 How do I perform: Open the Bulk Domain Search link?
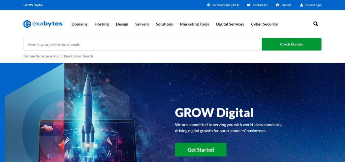[x=78, y=56]
